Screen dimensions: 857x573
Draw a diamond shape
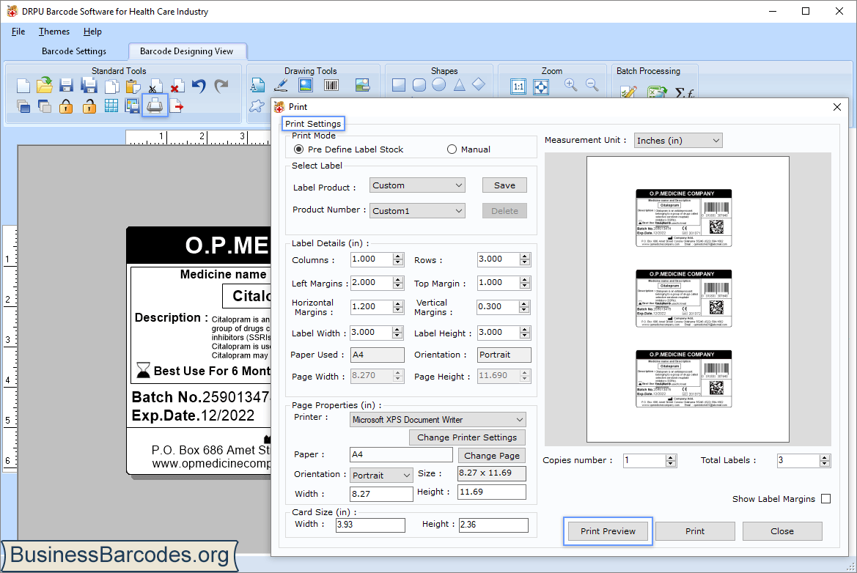[479, 85]
